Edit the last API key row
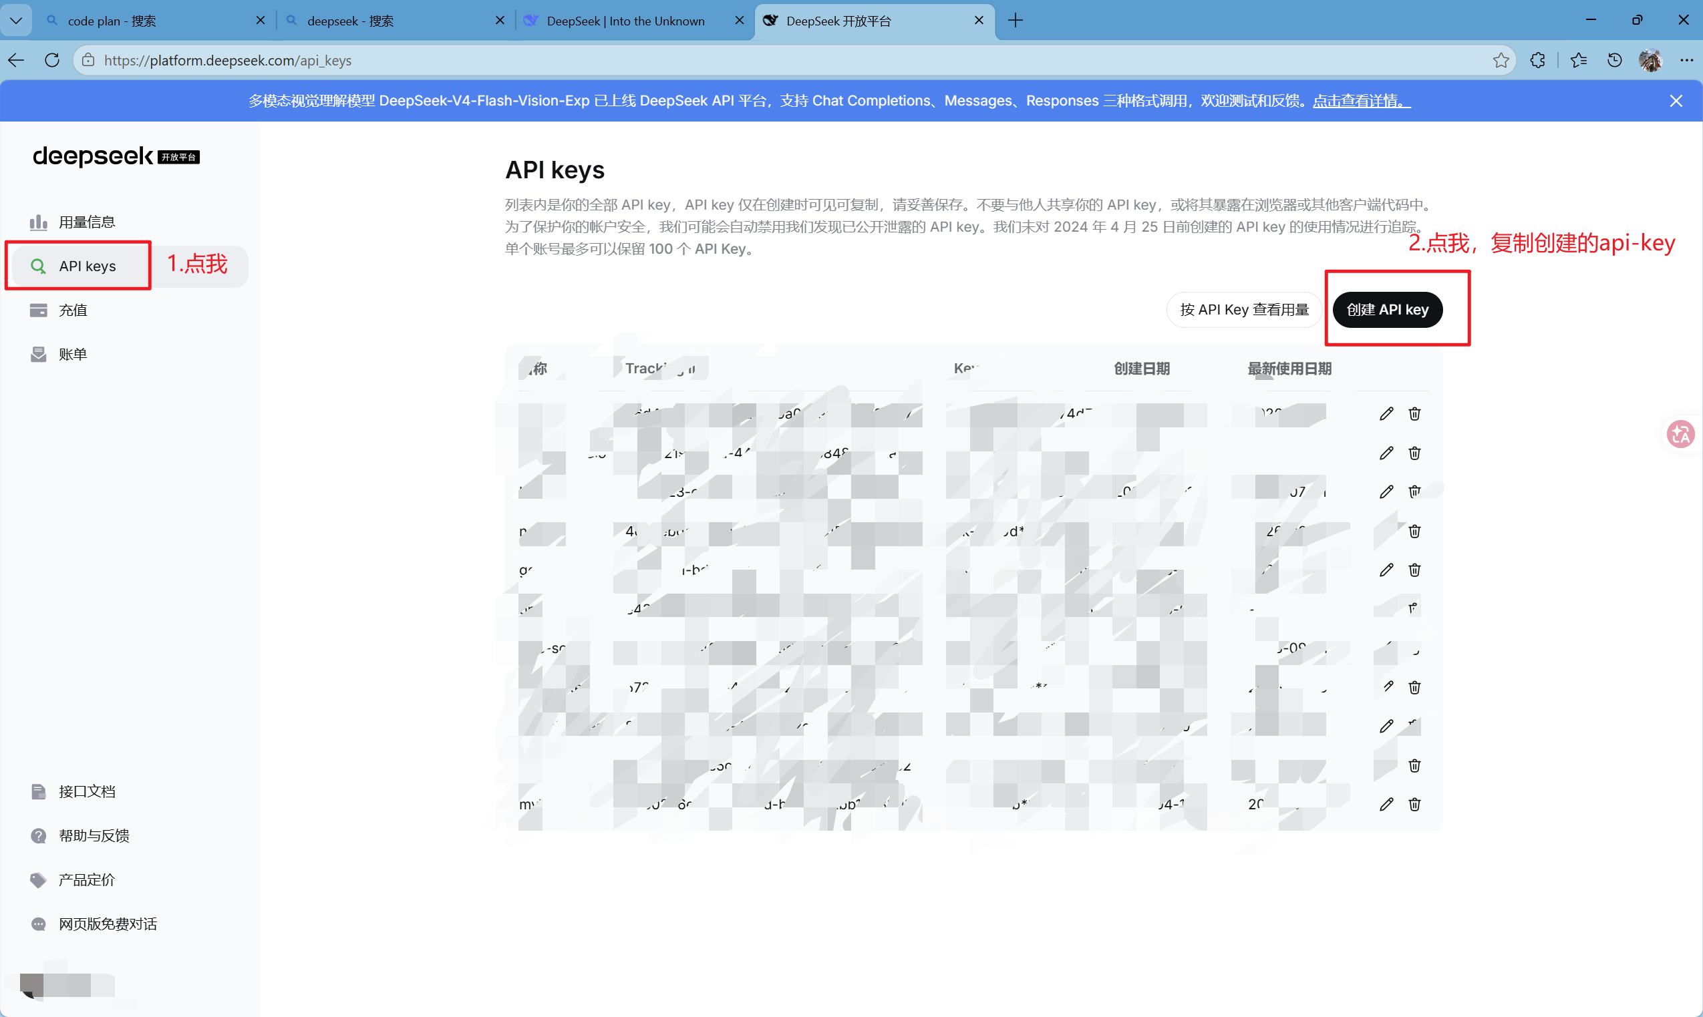Viewport: 1703px width, 1017px height. point(1386,804)
